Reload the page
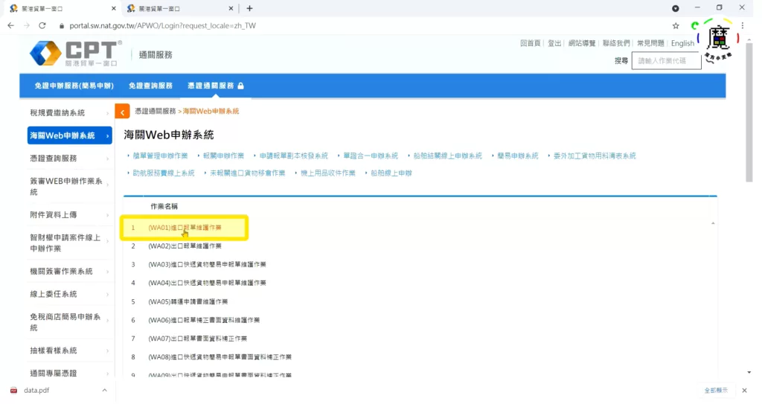Image resolution: width=762 pixels, height=404 pixels. click(42, 26)
